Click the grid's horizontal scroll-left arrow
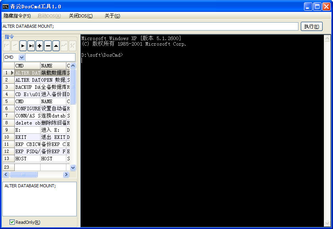Image resolution: width=333 pixels, height=229 pixels. click(6, 174)
